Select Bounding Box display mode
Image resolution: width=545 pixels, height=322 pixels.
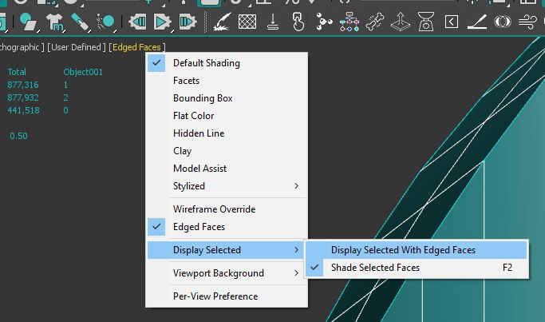pos(227,98)
